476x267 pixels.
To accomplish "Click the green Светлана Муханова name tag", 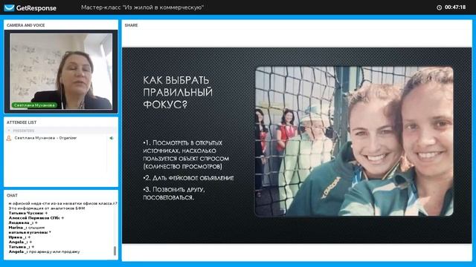I will (x=34, y=105).
